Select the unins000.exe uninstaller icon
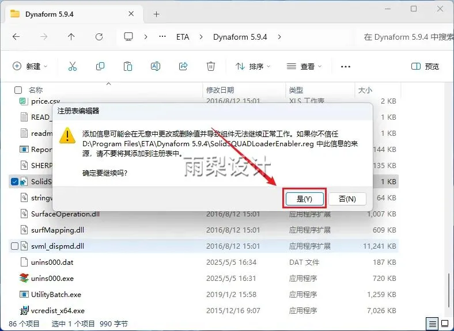Screen dimensions: 454x331 coord(24,279)
